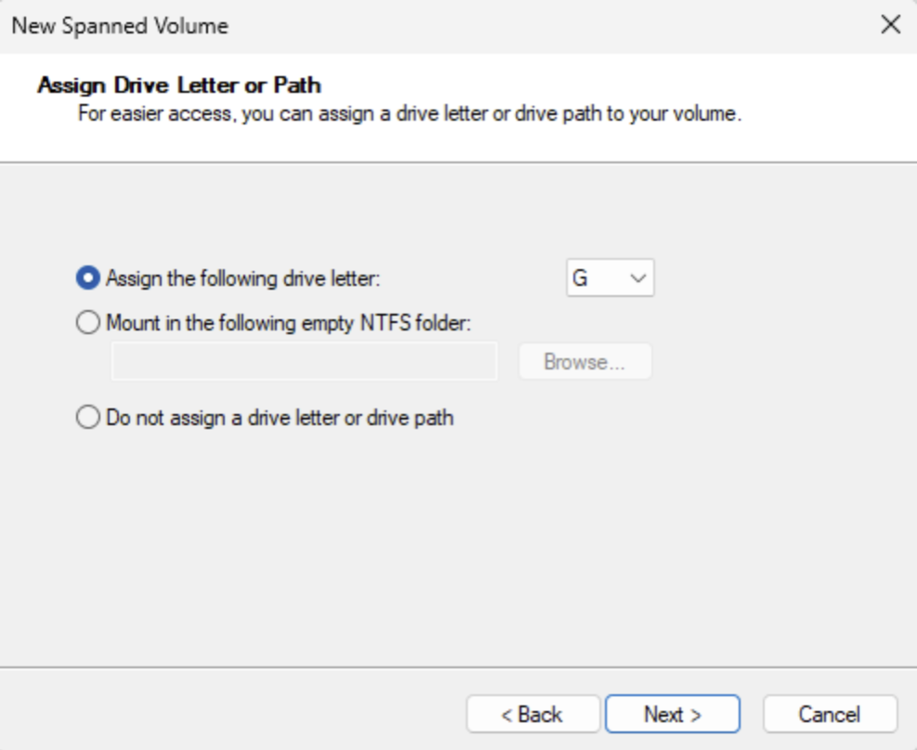The image size is (917, 750).
Task: Cancel the spanned volume wizard
Action: pyautogui.click(x=830, y=715)
